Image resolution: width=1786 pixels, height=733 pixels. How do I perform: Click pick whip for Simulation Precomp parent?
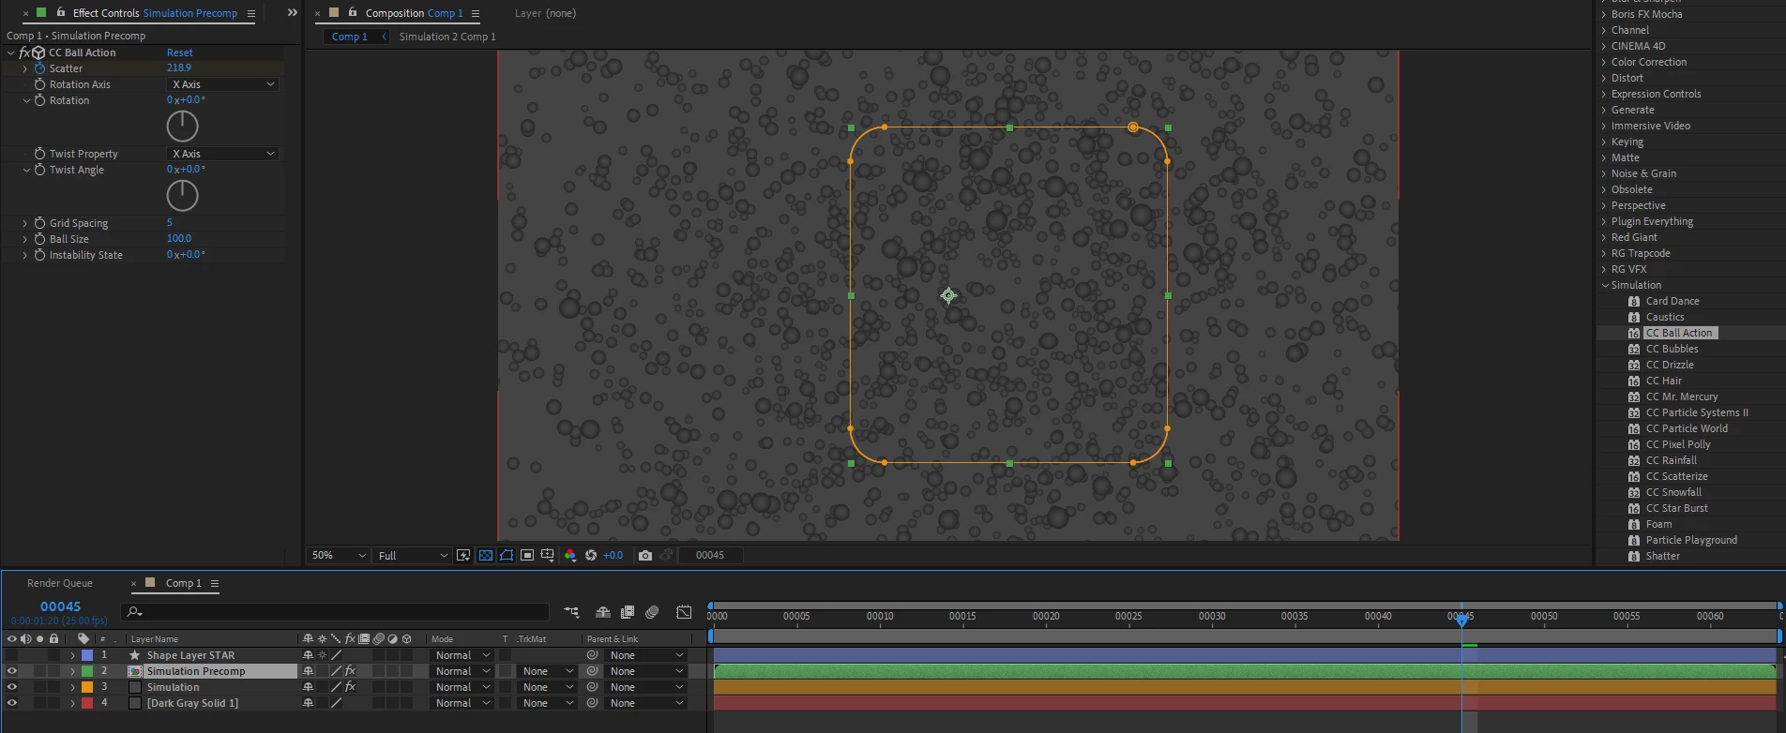point(592,671)
